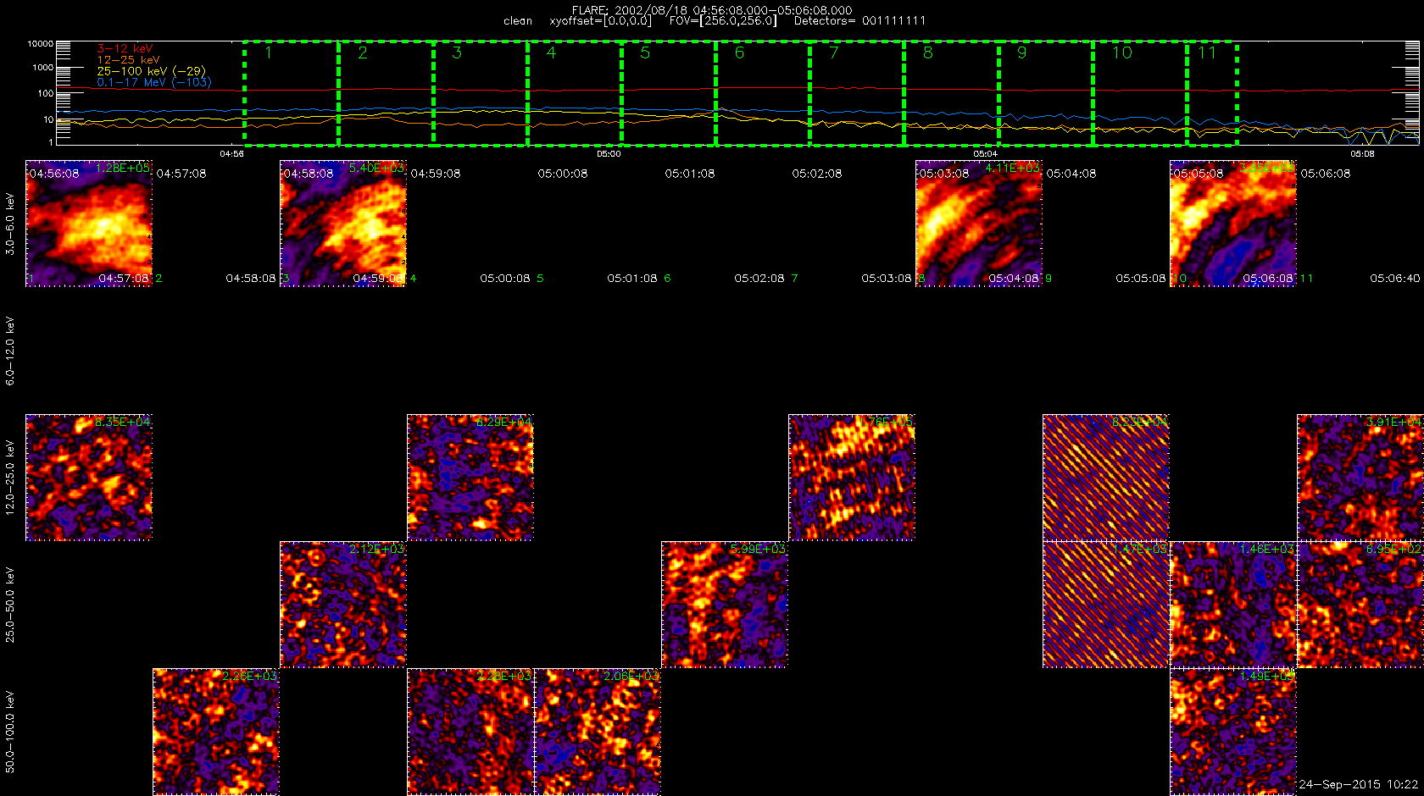Click the '3.0-6.0 keV' row label
This screenshot has height=796, width=1424.
click(10, 224)
